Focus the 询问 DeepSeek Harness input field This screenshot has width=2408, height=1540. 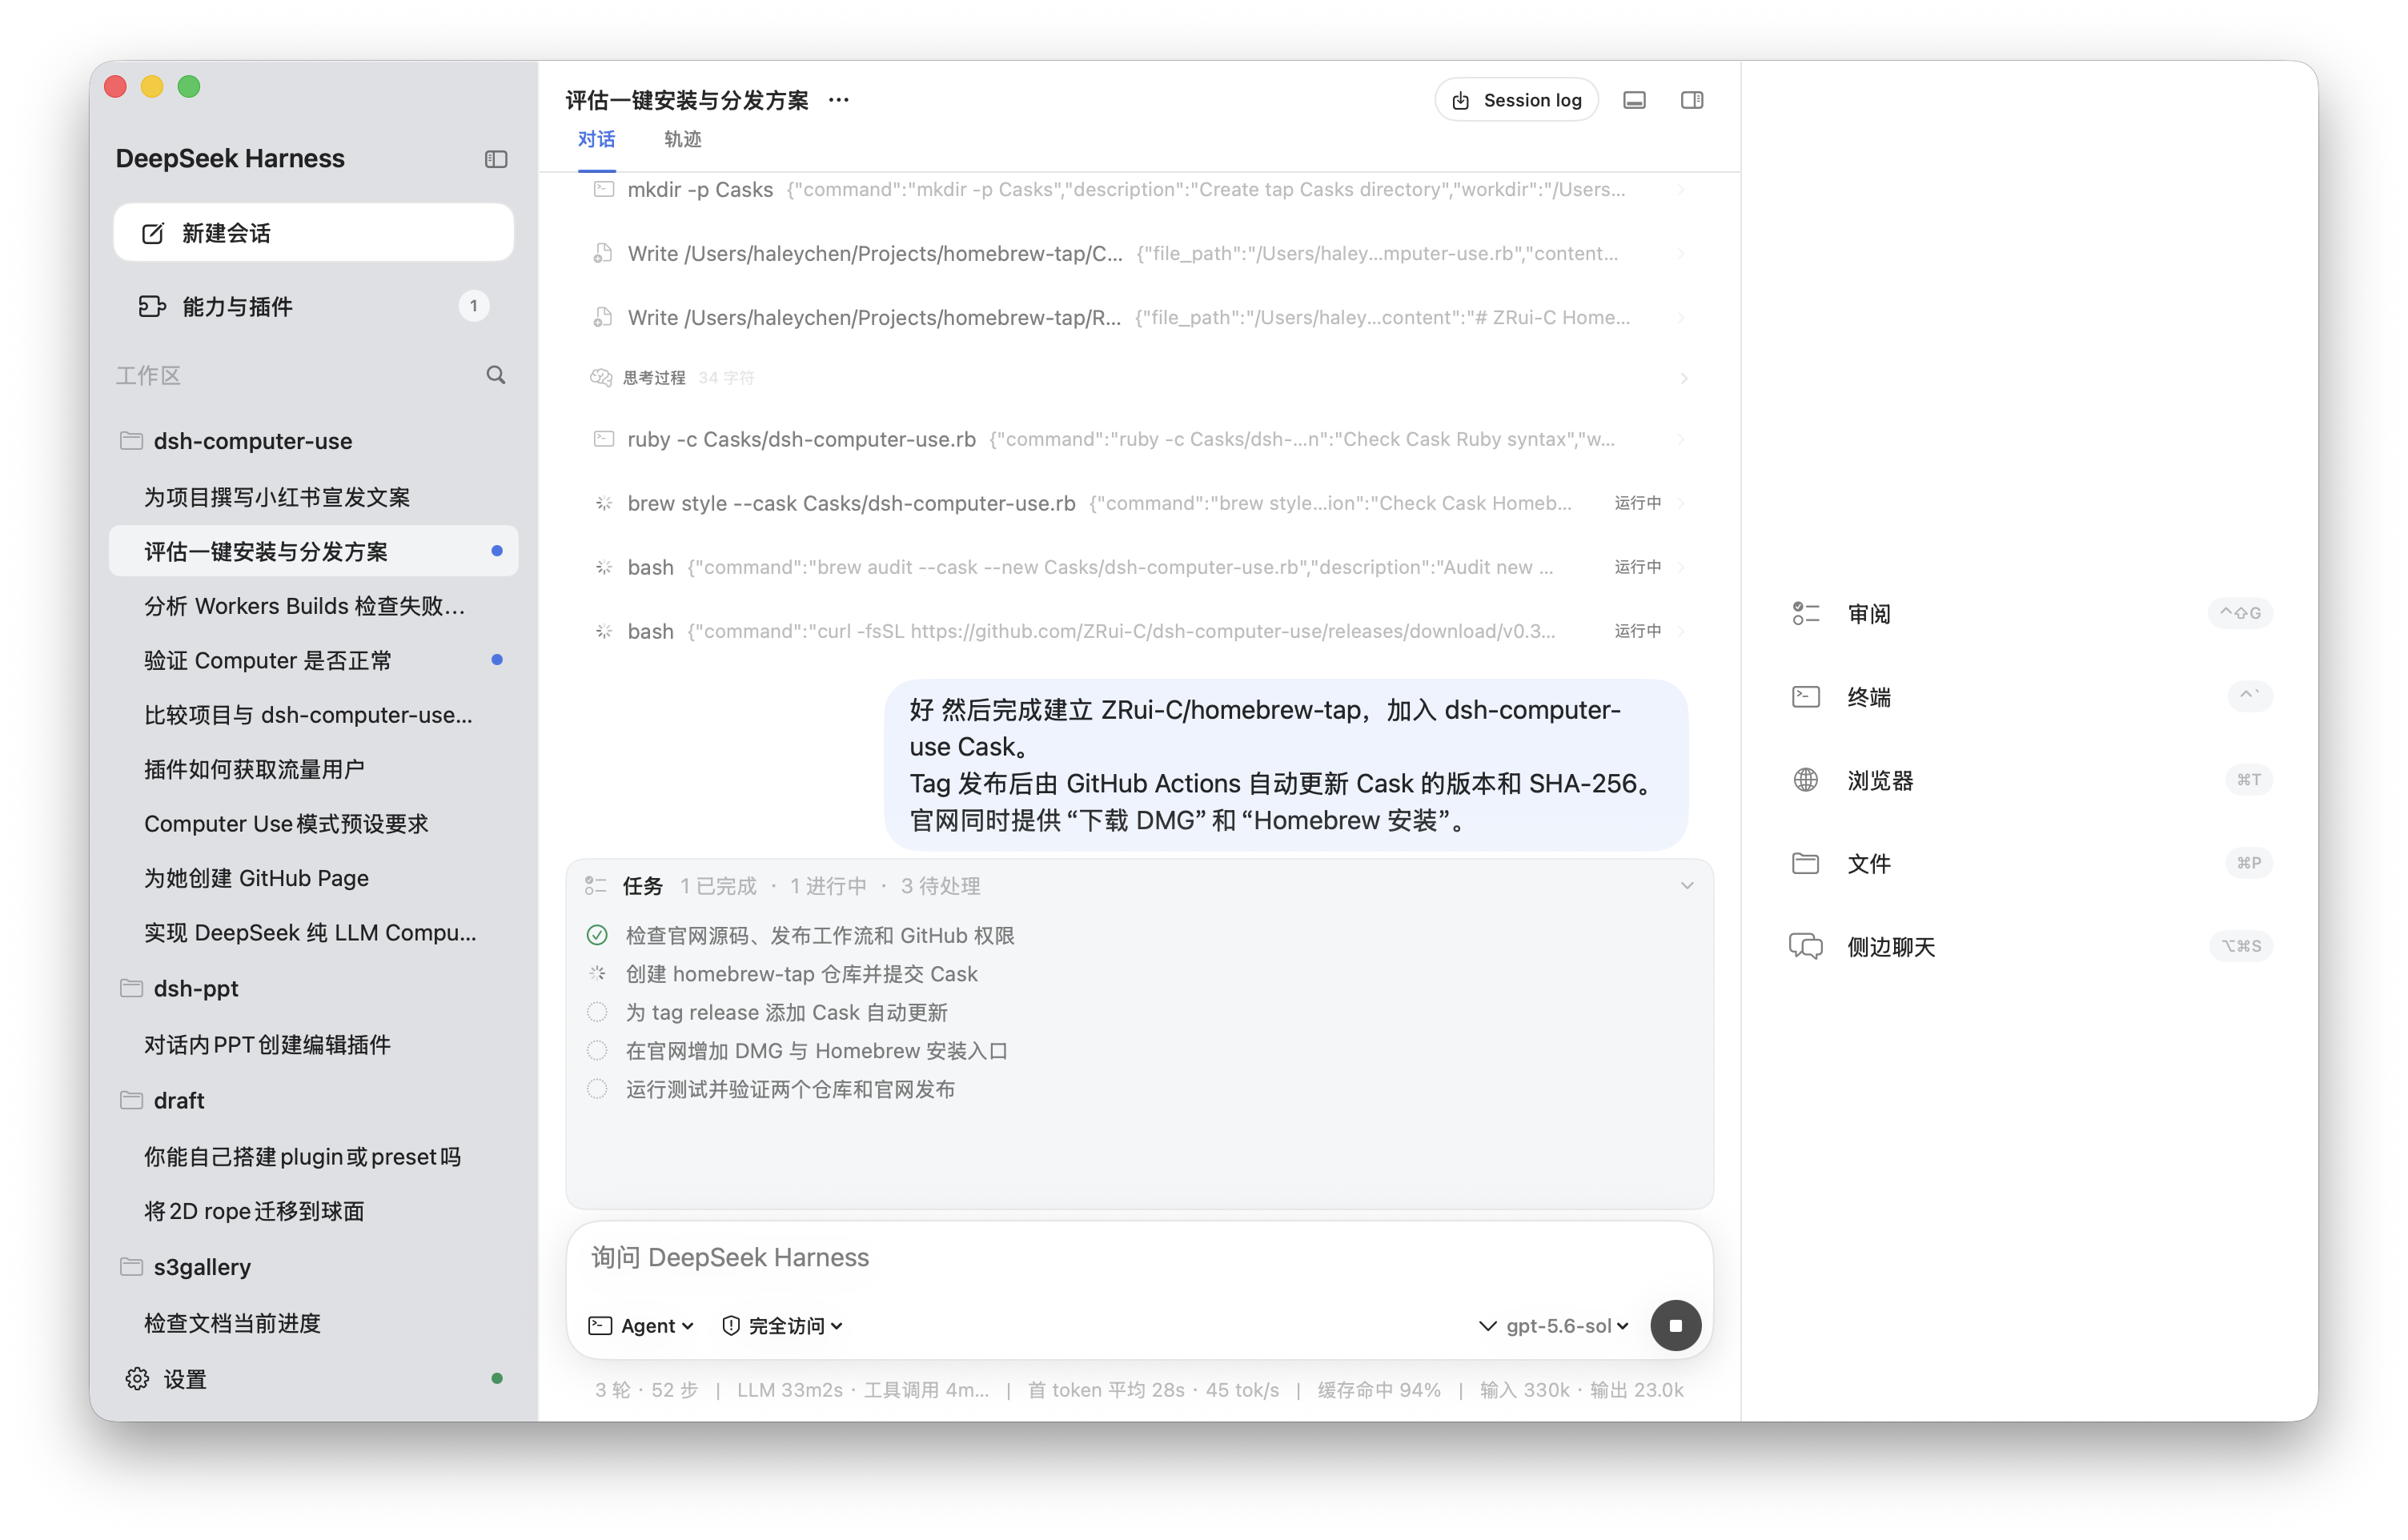1138,1257
